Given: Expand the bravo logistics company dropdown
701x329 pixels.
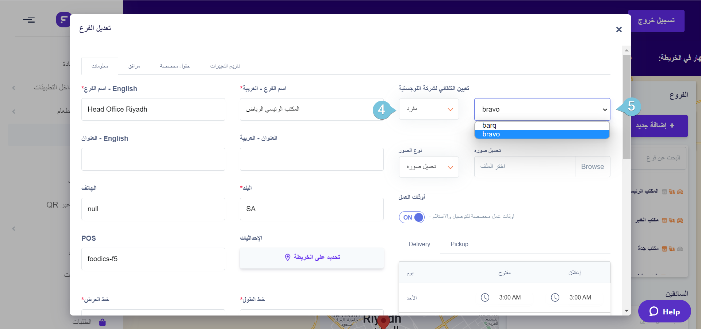Looking at the screenshot, I should pyautogui.click(x=542, y=109).
